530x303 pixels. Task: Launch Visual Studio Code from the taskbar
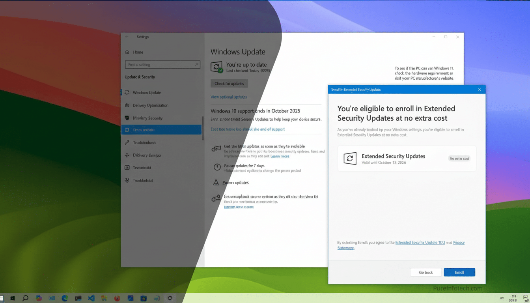(91, 298)
